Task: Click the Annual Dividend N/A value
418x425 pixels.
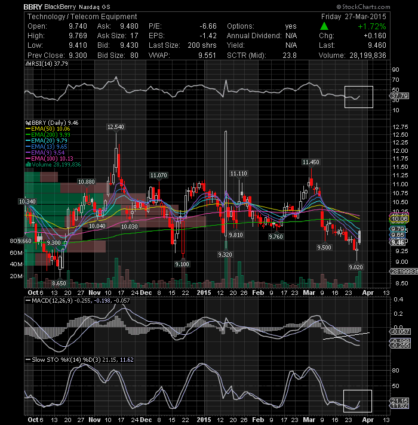Action: 291,36
